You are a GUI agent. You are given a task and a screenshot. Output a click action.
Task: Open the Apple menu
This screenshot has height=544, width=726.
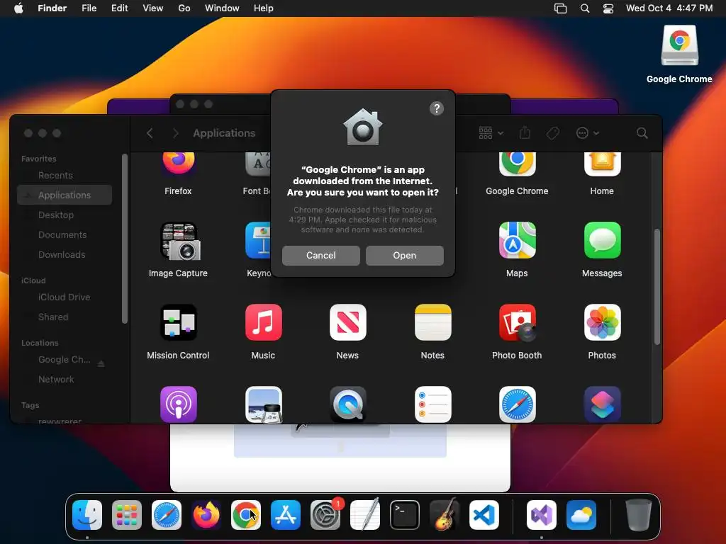tap(18, 8)
